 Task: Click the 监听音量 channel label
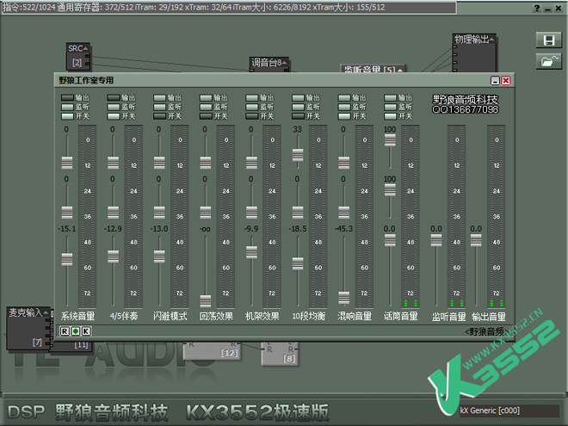[x=449, y=317]
